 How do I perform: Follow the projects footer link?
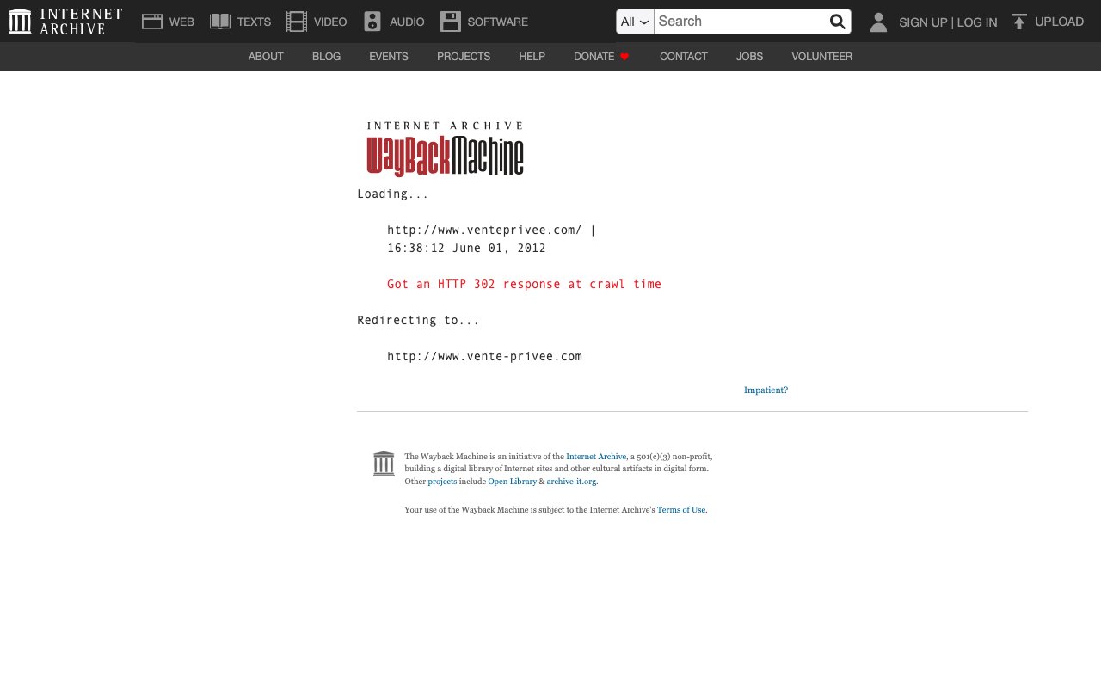pyautogui.click(x=442, y=482)
